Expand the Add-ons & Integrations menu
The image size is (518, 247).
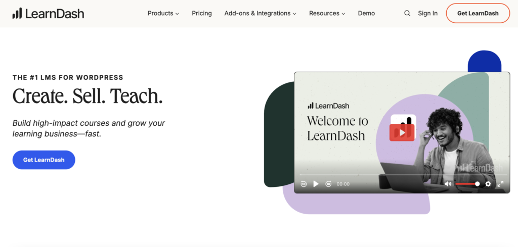261,13
